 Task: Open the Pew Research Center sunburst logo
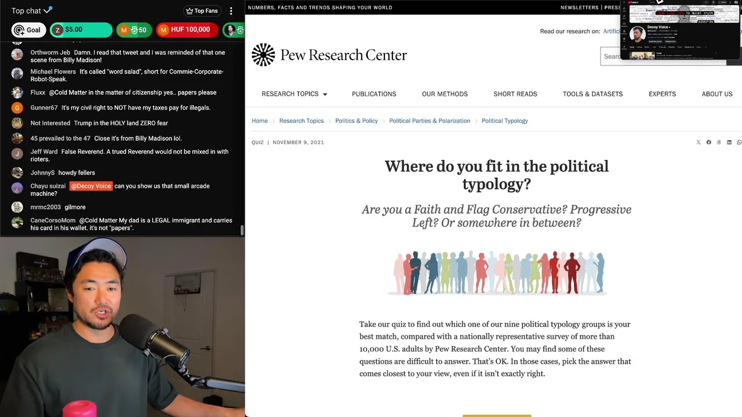263,55
